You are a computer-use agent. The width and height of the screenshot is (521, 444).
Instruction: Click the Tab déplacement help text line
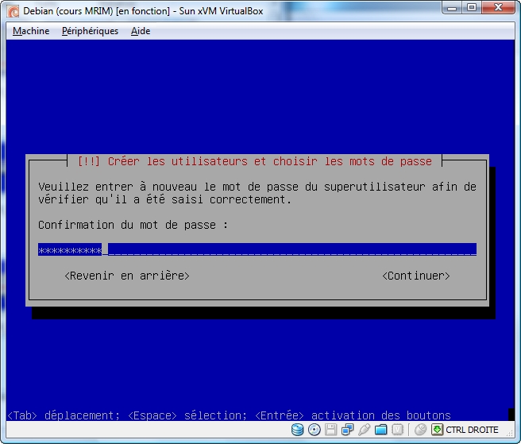click(x=229, y=415)
